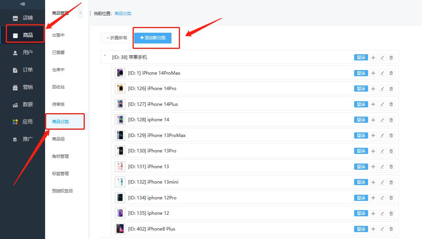Edit the 苹果手机 category
This screenshot has width=422, height=239.
click(x=382, y=57)
